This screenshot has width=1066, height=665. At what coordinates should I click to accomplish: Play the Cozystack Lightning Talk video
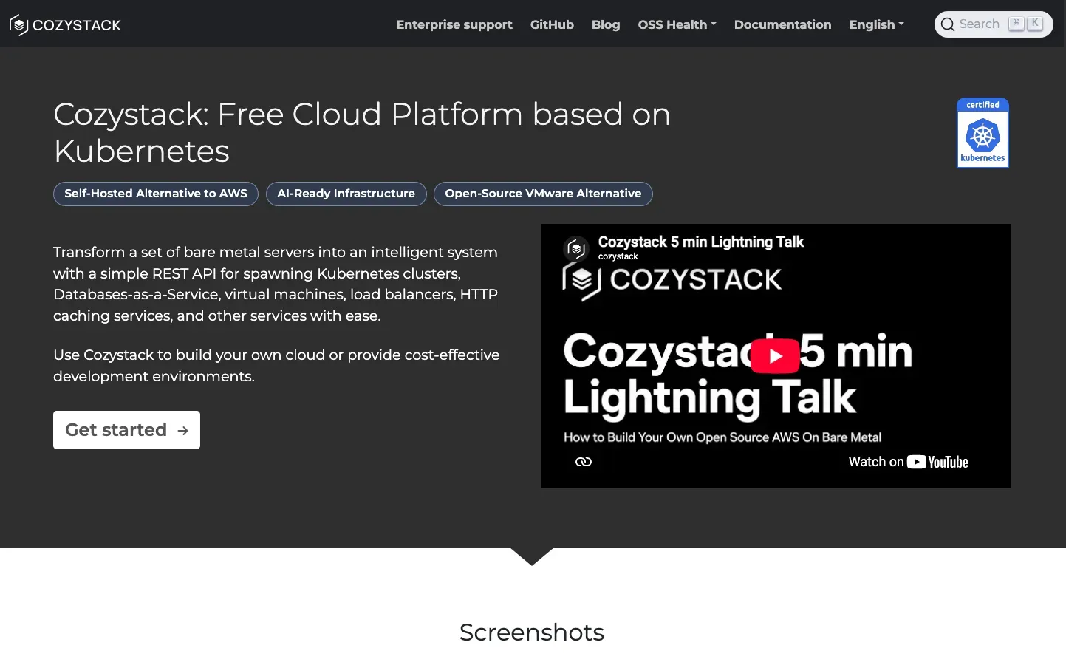click(x=775, y=355)
